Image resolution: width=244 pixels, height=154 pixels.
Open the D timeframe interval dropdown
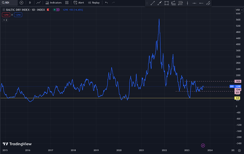30,2
